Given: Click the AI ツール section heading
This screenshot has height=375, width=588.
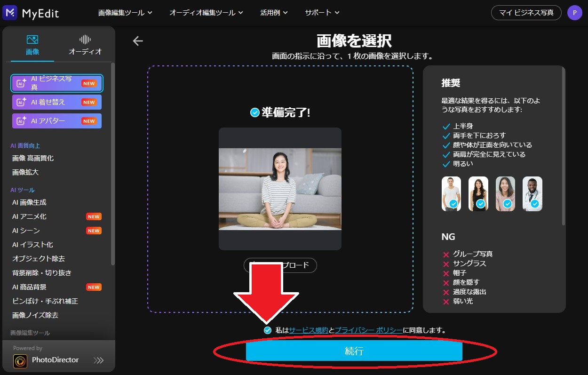Looking at the screenshot, I should click(x=23, y=190).
